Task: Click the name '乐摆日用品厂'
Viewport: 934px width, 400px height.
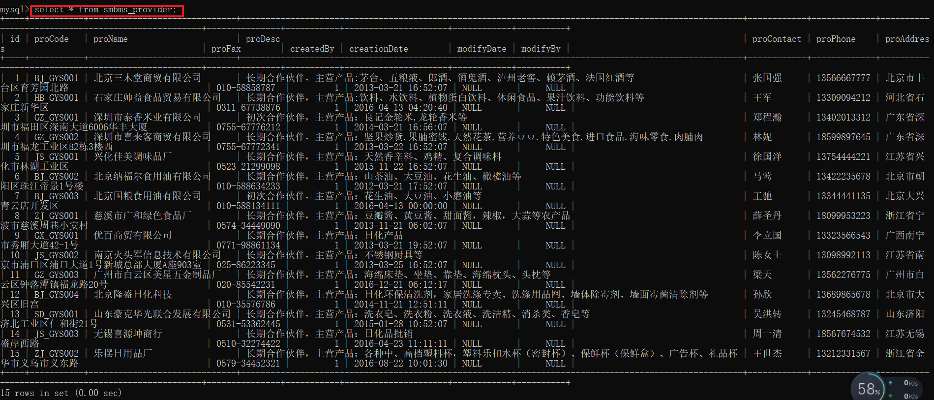Action: 123,353
